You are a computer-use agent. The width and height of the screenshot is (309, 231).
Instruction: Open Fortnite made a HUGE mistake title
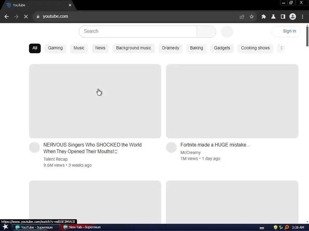[x=215, y=145]
